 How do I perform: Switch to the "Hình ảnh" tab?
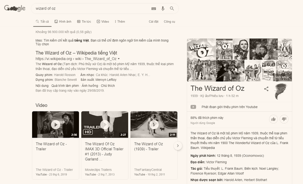[63, 22]
